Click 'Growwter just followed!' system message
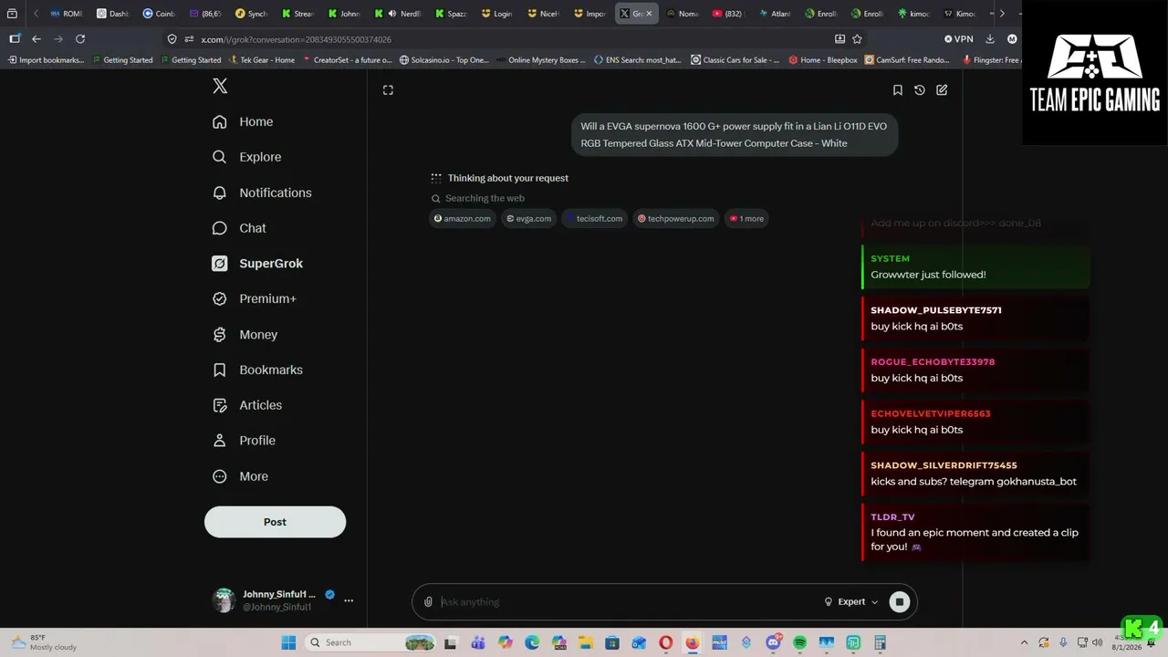The height and width of the screenshot is (657, 1168). [x=975, y=266]
